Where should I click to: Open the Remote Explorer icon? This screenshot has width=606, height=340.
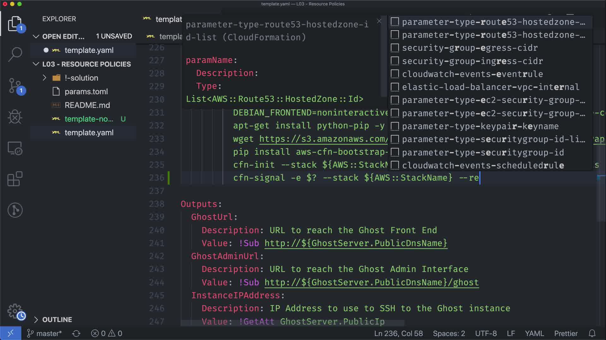(x=15, y=148)
